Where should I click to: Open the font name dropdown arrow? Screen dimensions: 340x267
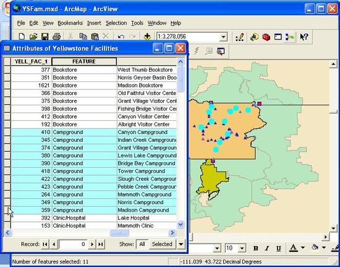pyautogui.click(x=217, y=249)
